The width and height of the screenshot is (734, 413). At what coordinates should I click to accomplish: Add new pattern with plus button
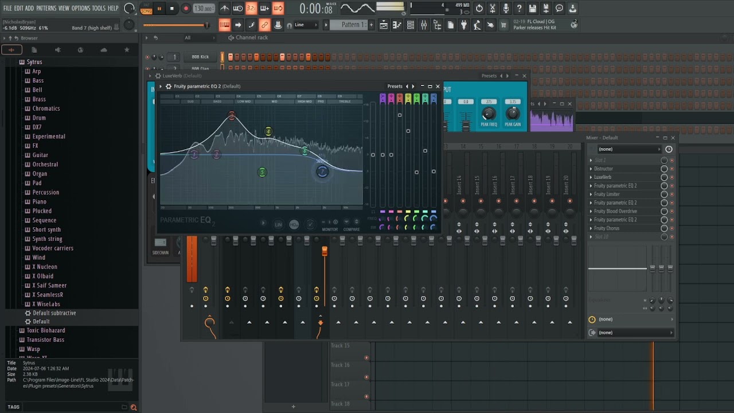(371, 25)
